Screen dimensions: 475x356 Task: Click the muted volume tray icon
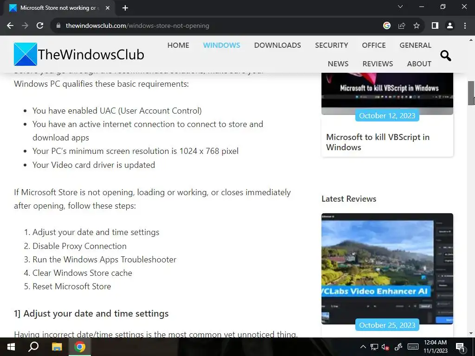pyautogui.click(x=385, y=347)
